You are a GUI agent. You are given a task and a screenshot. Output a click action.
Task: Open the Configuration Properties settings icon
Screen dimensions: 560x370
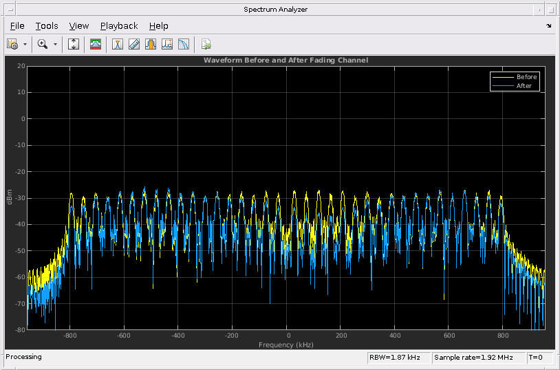coord(12,44)
